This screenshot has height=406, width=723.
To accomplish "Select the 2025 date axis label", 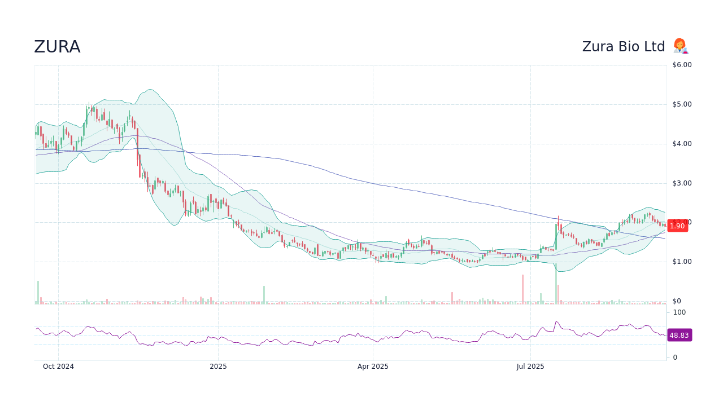I will tap(218, 366).
